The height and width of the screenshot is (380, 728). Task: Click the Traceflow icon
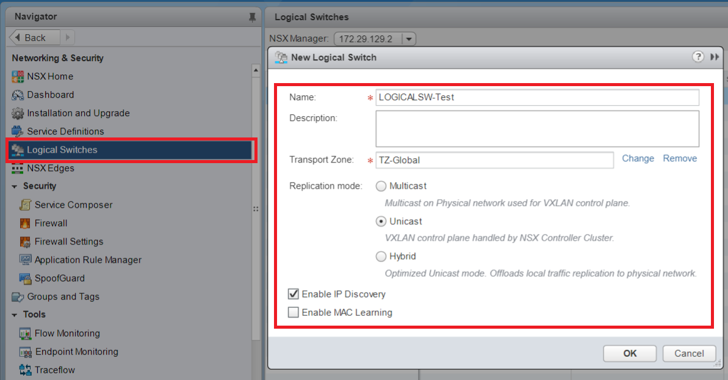(x=25, y=370)
